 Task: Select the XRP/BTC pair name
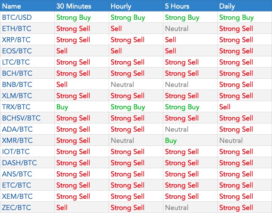[16, 40]
